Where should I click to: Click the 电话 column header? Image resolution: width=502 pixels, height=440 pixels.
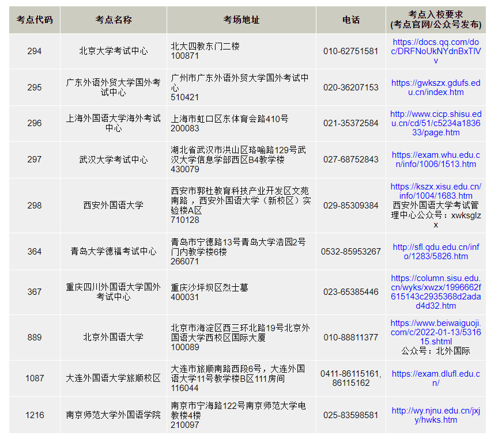click(x=351, y=20)
